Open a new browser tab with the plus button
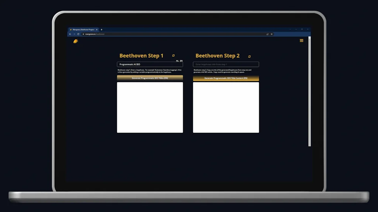Screen dimensions: 378x212 coord(101,29)
